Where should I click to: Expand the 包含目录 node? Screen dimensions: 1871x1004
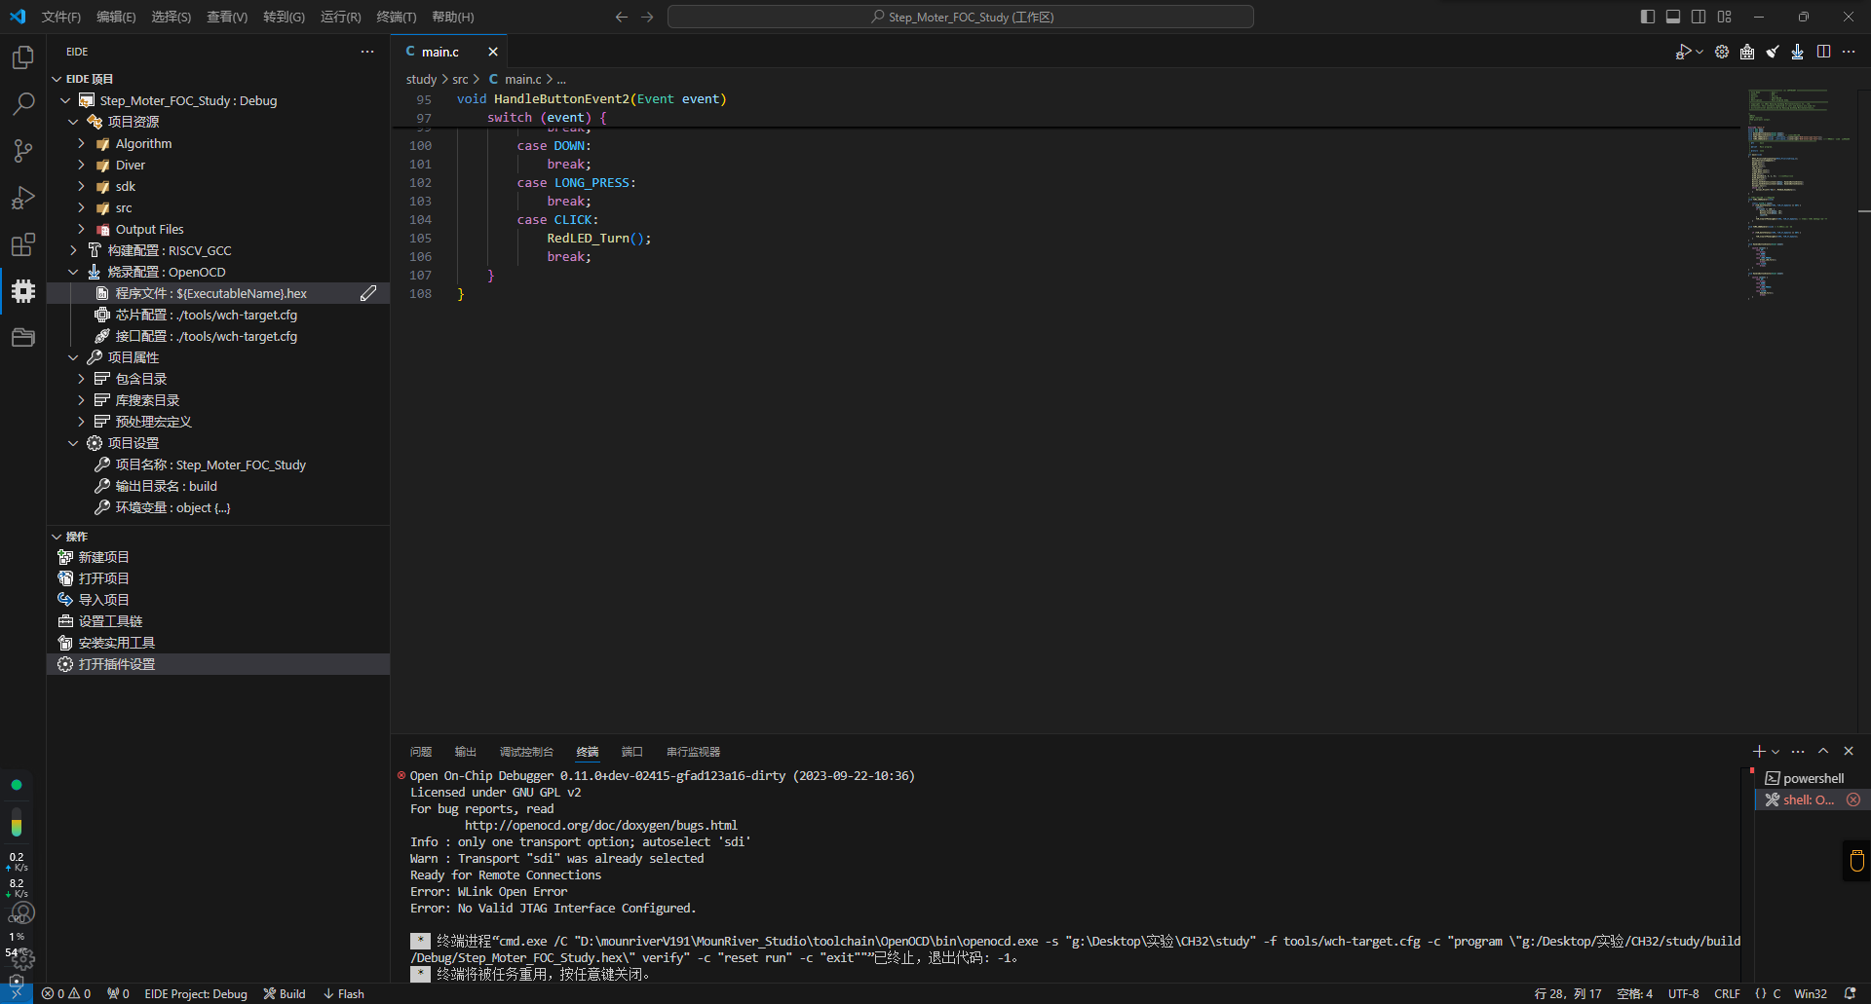click(x=82, y=379)
